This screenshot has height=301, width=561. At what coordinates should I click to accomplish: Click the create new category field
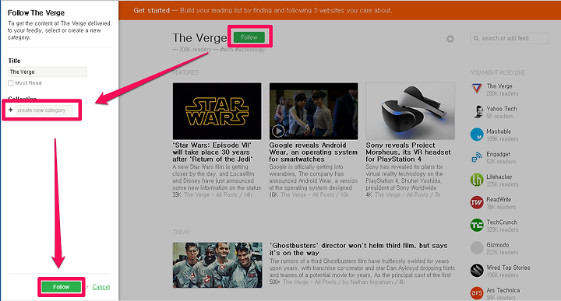pos(44,110)
